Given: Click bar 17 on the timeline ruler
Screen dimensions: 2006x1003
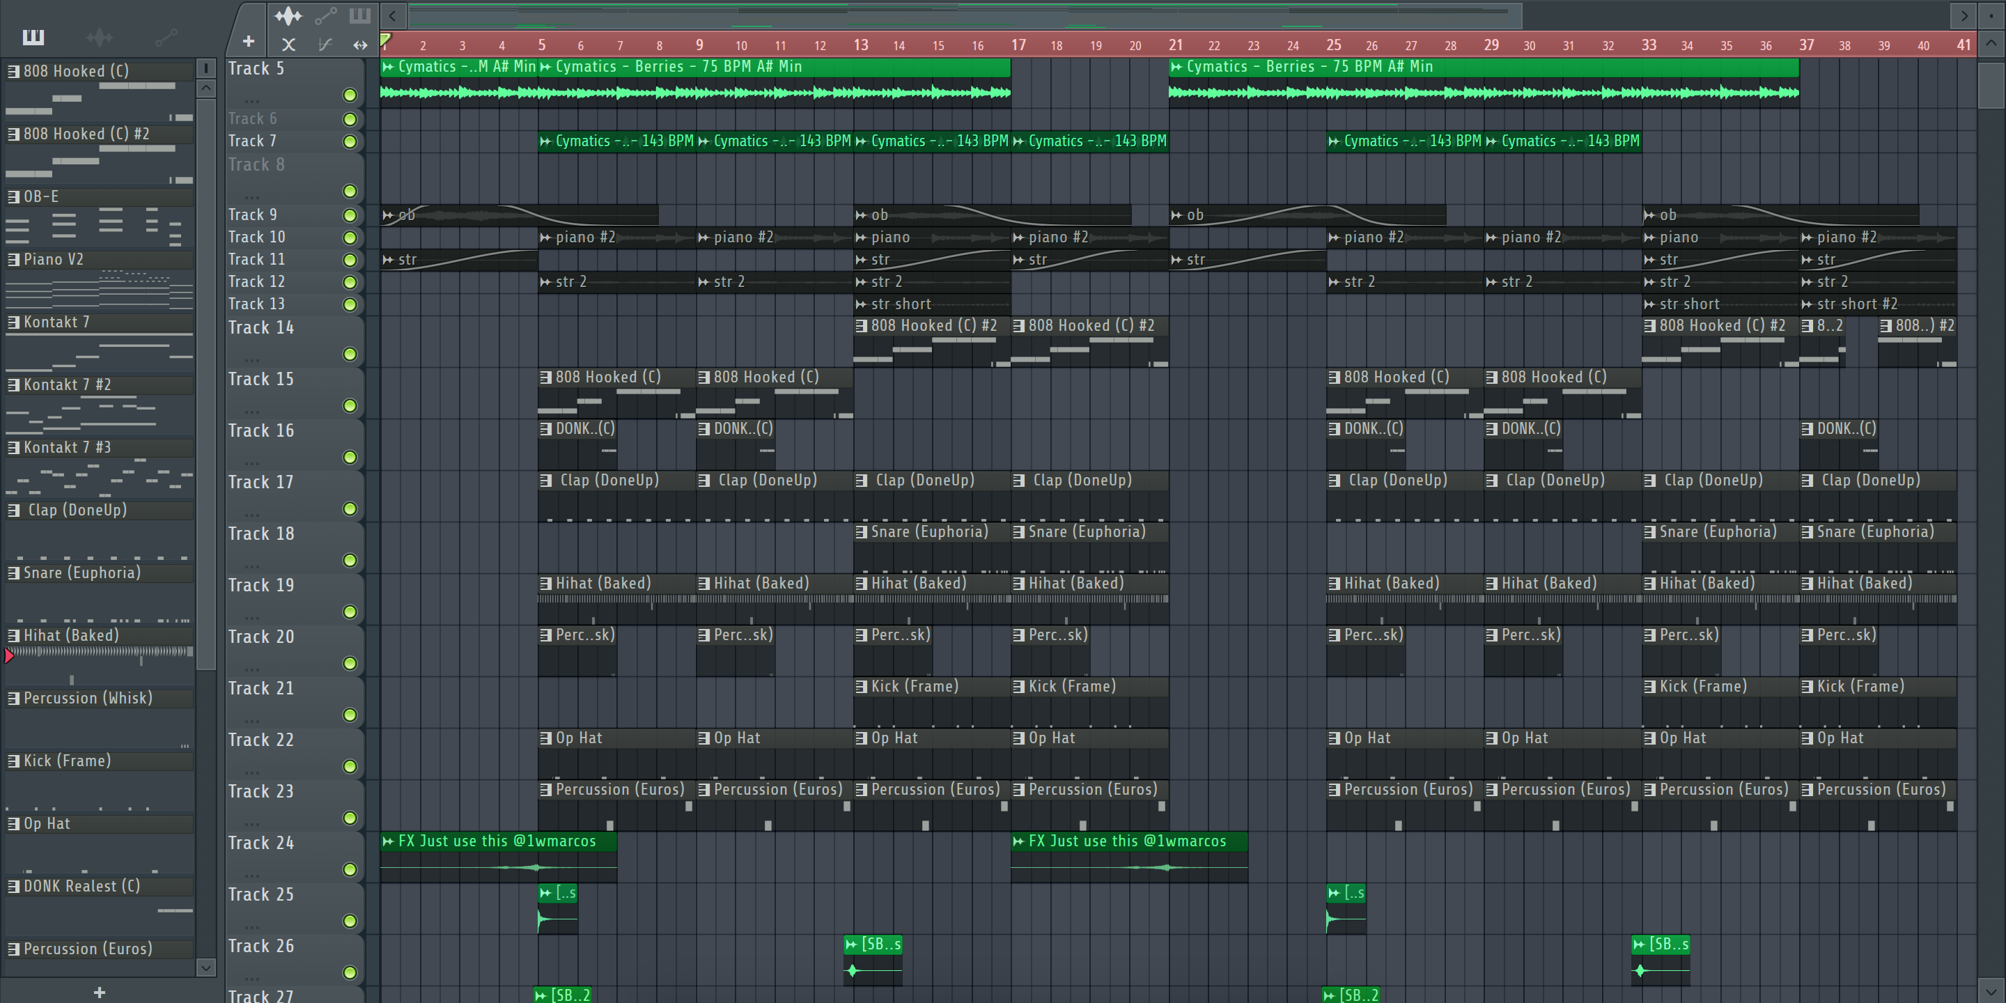Looking at the screenshot, I should point(1018,45).
